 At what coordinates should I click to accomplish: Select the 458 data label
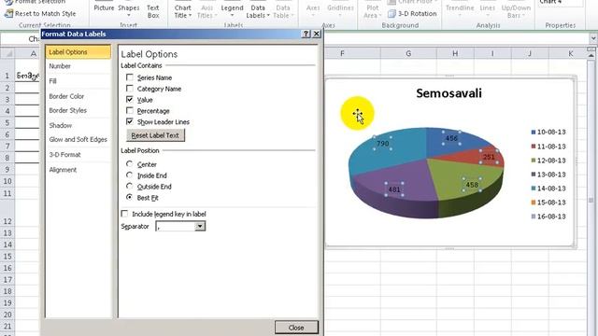tap(472, 185)
